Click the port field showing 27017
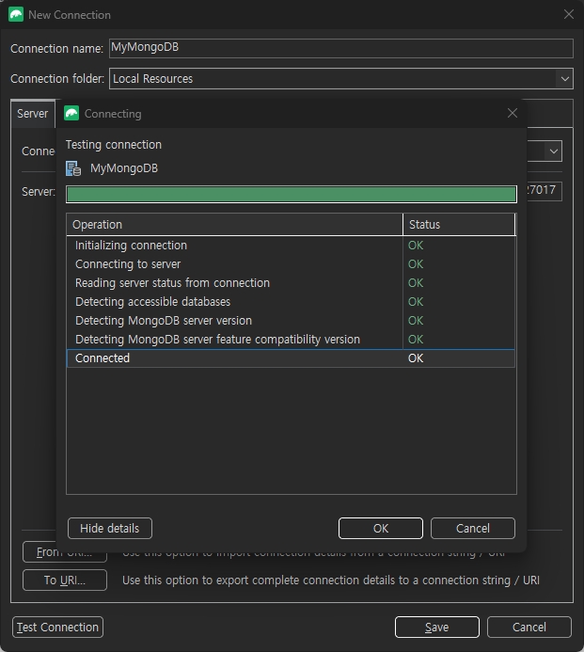This screenshot has width=584, height=652. (x=544, y=191)
